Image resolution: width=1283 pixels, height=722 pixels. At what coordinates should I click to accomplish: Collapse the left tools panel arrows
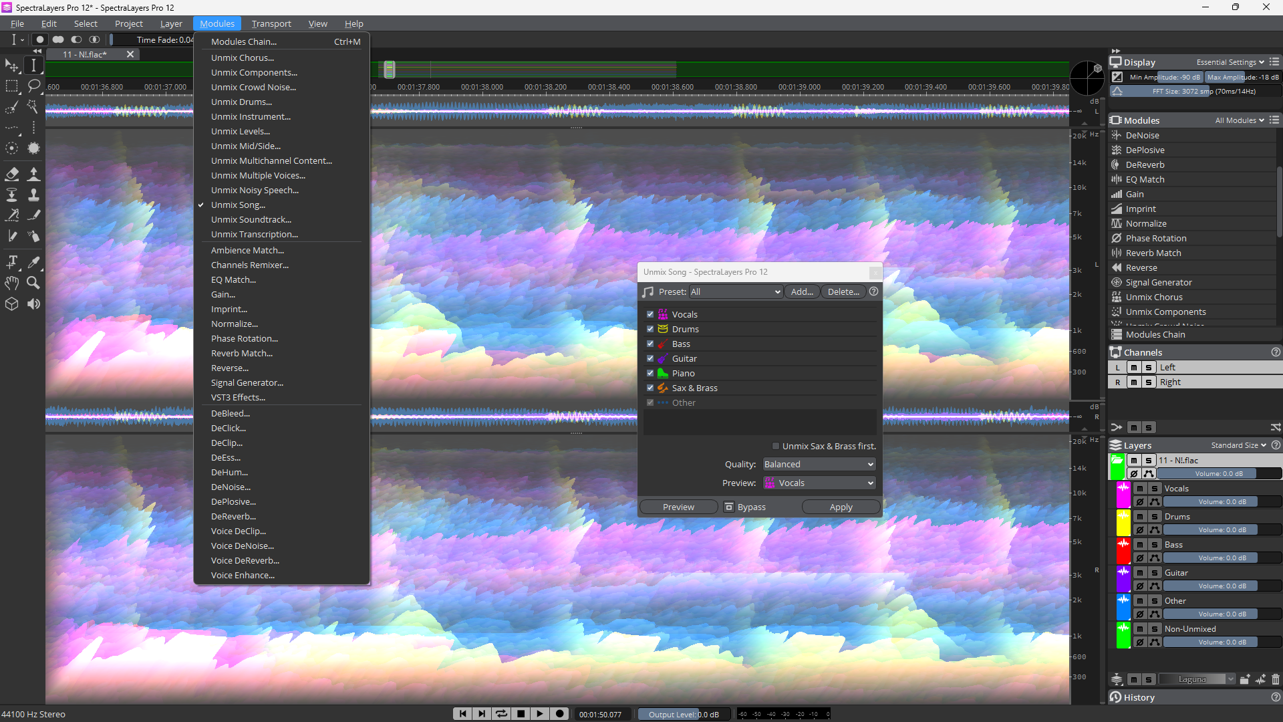point(37,51)
